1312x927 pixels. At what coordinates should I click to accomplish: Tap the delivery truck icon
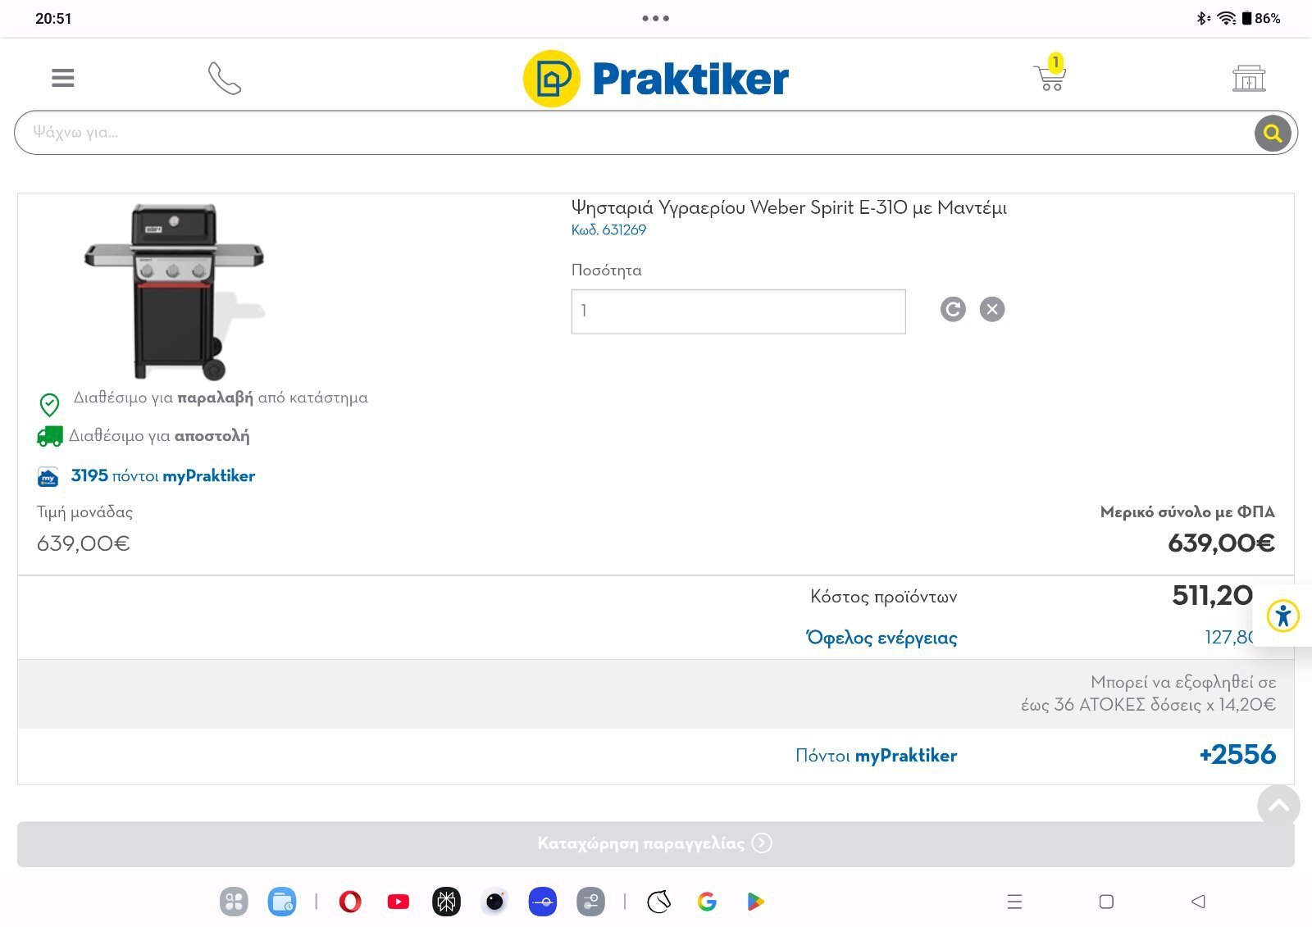pyautogui.click(x=50, y=436)
